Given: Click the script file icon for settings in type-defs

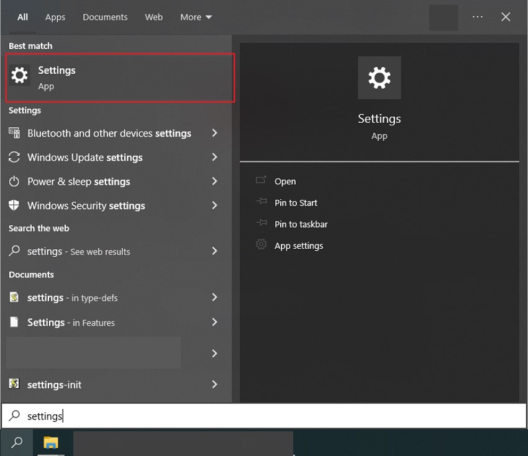Looking at the screenshot, I should pos(14,297).
